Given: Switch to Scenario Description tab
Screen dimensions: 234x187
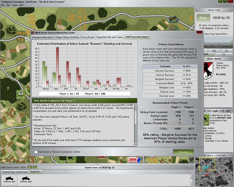Looking at the screenshot, I should pos(43,37).
